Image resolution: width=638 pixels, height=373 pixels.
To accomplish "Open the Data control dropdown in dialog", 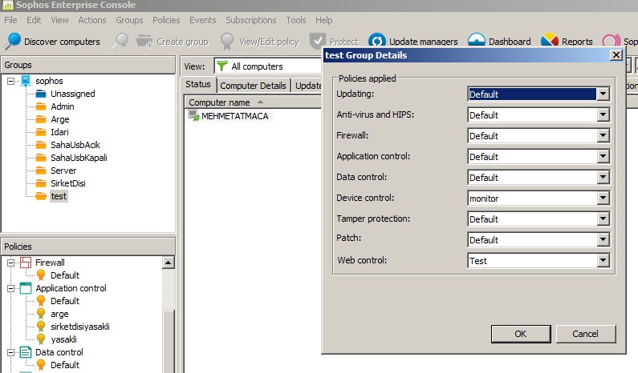I will coord(603,178).
